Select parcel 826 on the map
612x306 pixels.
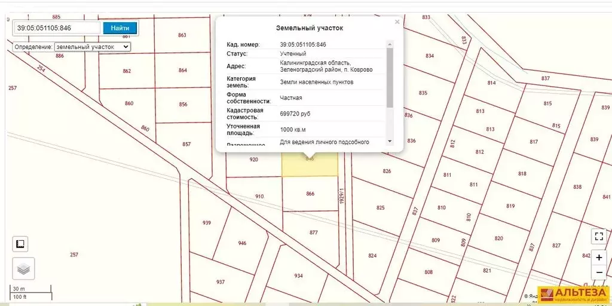[x=387, y=171]
